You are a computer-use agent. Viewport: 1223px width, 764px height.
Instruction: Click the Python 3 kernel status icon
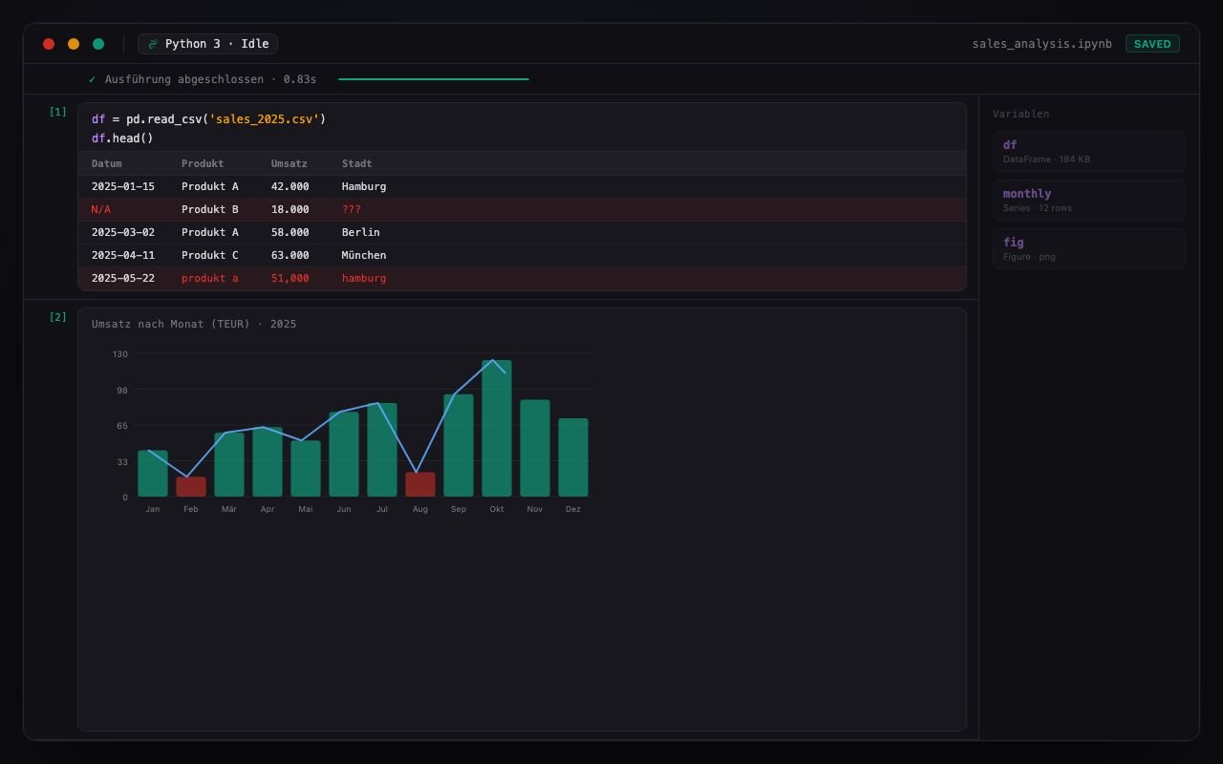click(x=153, y=44)
